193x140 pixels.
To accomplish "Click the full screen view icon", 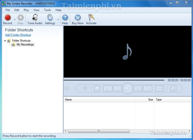I will [x=173, y=88].
